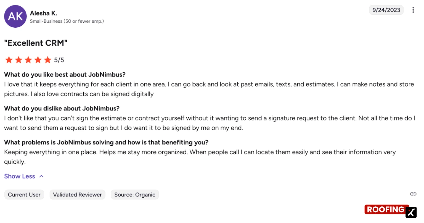
Task: Click the chevron next to Show Less
Action: click(41, 176)
